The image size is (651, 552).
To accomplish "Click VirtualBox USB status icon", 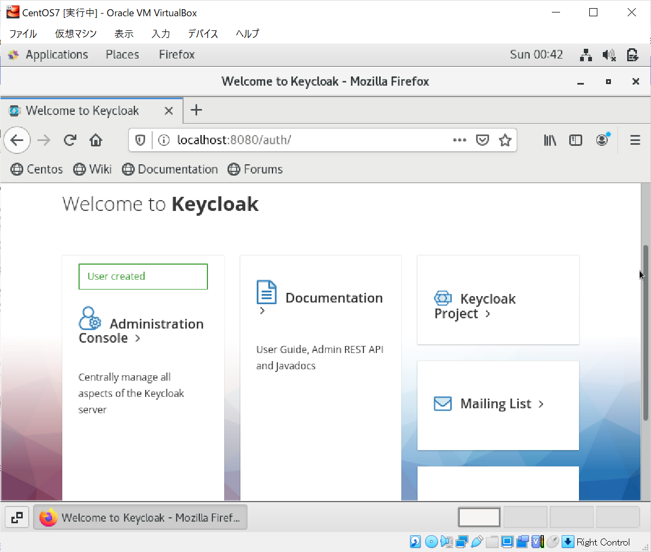I will (x=477, y=542).
